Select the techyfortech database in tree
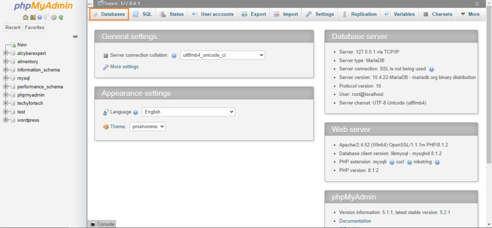This screenshot has height=228, width=492. 30,103
